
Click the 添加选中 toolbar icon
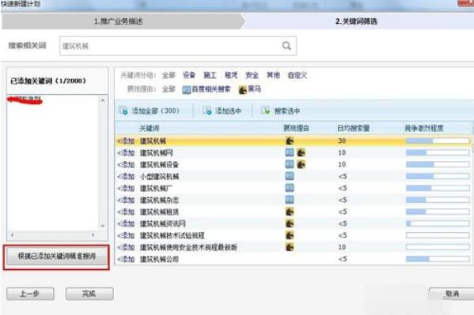(x=207, y=111)
